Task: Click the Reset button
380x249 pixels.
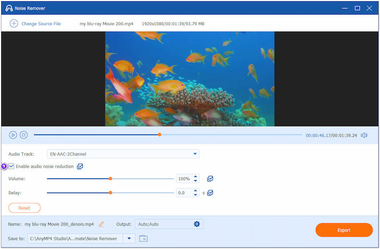Action: coord(25,208)
